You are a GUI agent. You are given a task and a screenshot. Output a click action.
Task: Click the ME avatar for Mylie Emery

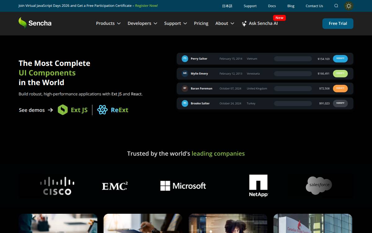pyautogui.click(x=185, y=73)
